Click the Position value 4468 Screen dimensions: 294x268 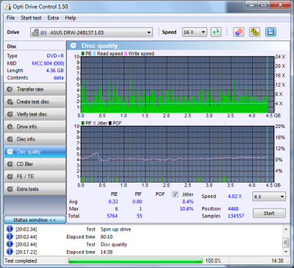coord(233,209)
